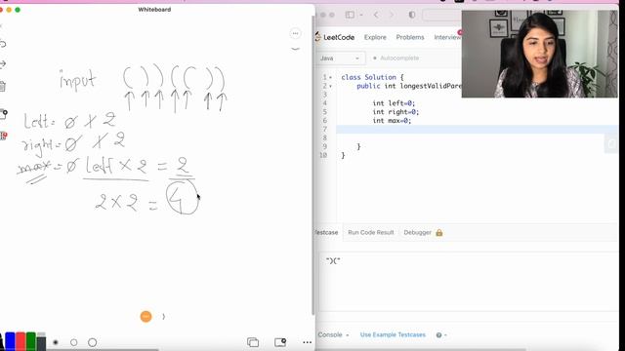The width and height of the screenshot is (625, 351).
Task: Choose the medium pen thickness circle
Action: click(74, 342)
